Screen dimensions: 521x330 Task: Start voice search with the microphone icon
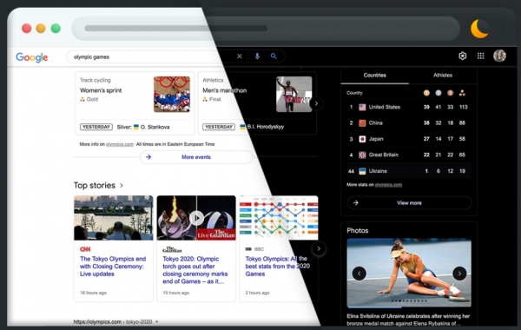tap(257, 56)
